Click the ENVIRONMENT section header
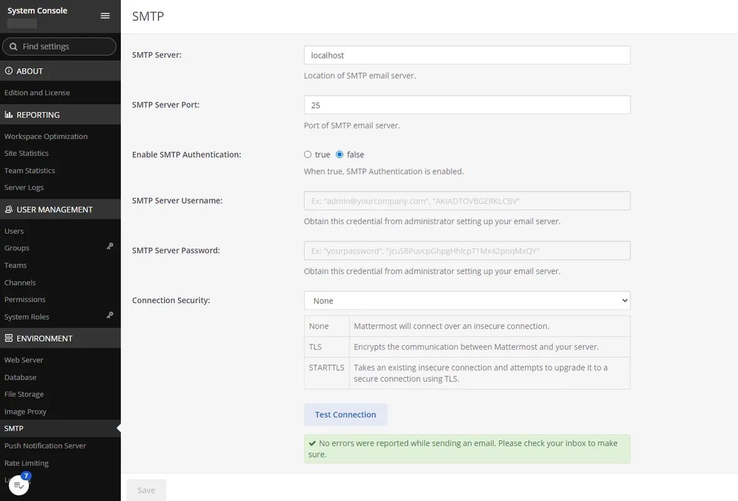Screen dimensions: 738x501 pos(60,338)
